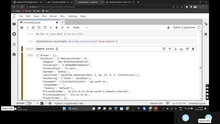Restart the kernel icon
This screenshot has width=220, height=124.
[x=62, y=28]
